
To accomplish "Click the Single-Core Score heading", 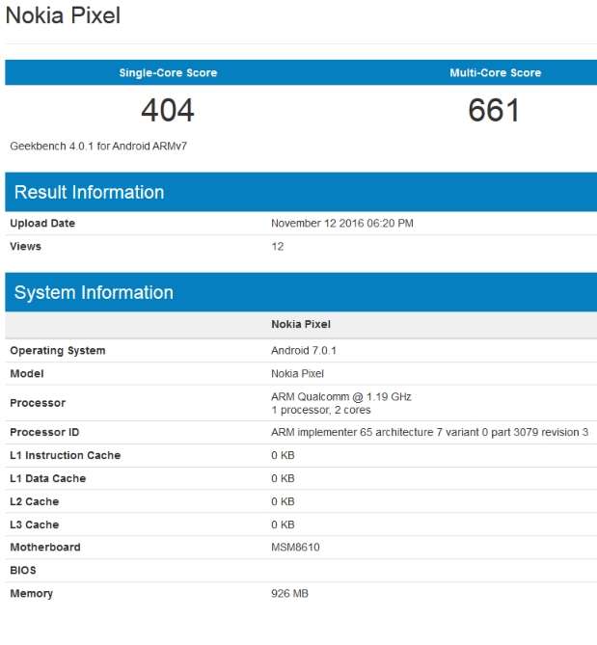I will 168,73.
